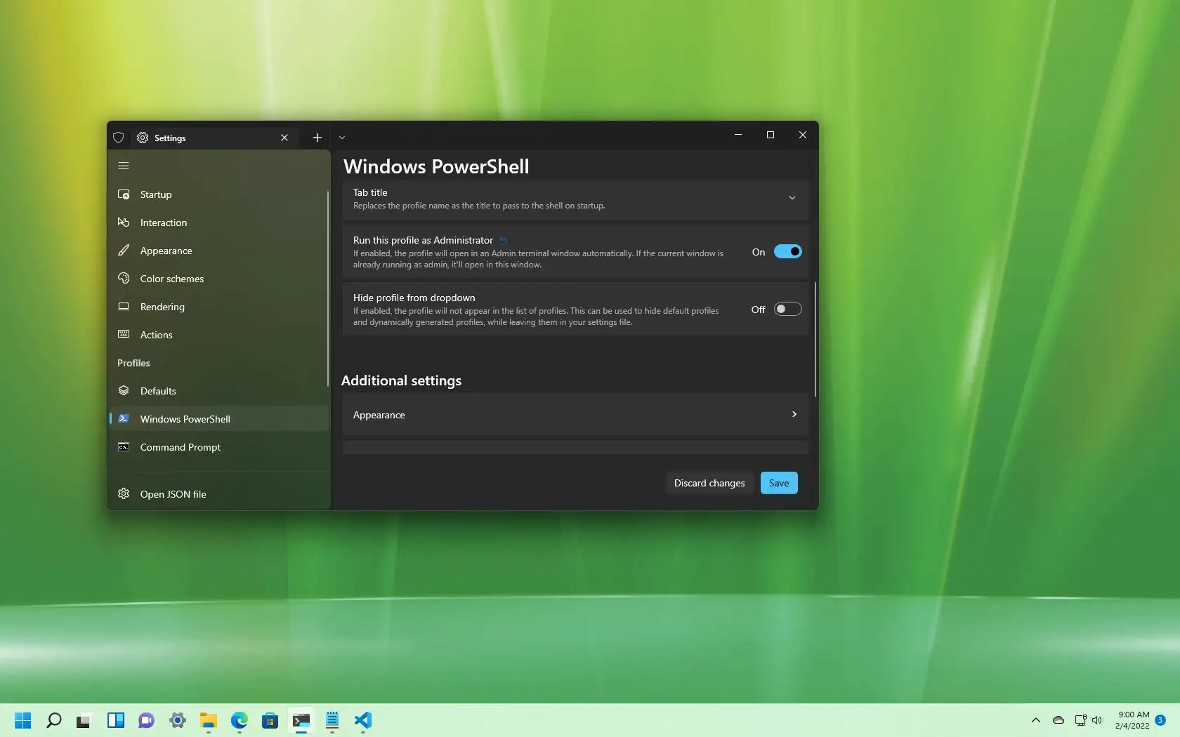Open the Interaction settings
The width and height of the screenshot is (1180, 737).
[x=163, y=223]
